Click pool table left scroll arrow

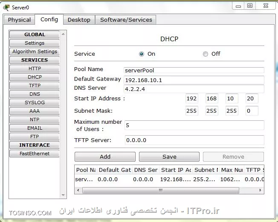tap(78, 191)
